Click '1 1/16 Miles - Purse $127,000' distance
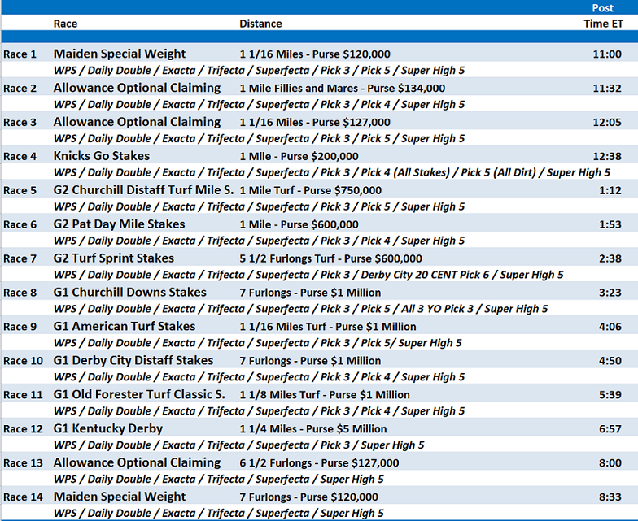This screenshot has width=638, height=521. (314, 122)
